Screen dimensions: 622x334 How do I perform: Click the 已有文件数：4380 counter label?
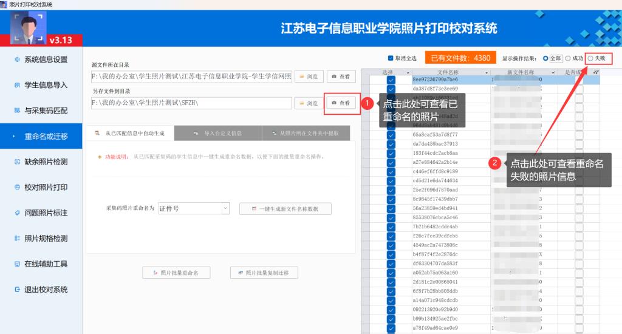[x=460, y=58]
